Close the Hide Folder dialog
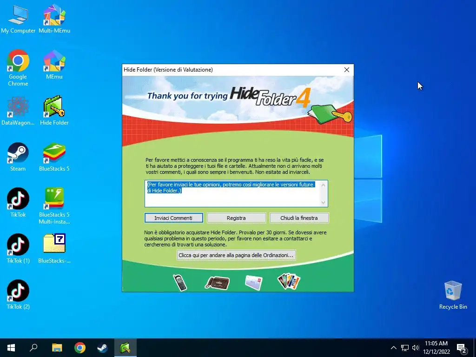Screen dimensions: 476x357 347,70
